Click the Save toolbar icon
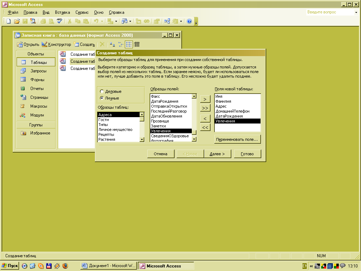Viewport: 361px width, 271px height. [x=25, y=21]
